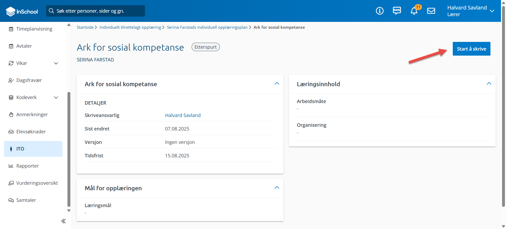The width and height of the screenshot is (506, 229).
Task: Open the mail envelope icon
Action: point(431,11)
